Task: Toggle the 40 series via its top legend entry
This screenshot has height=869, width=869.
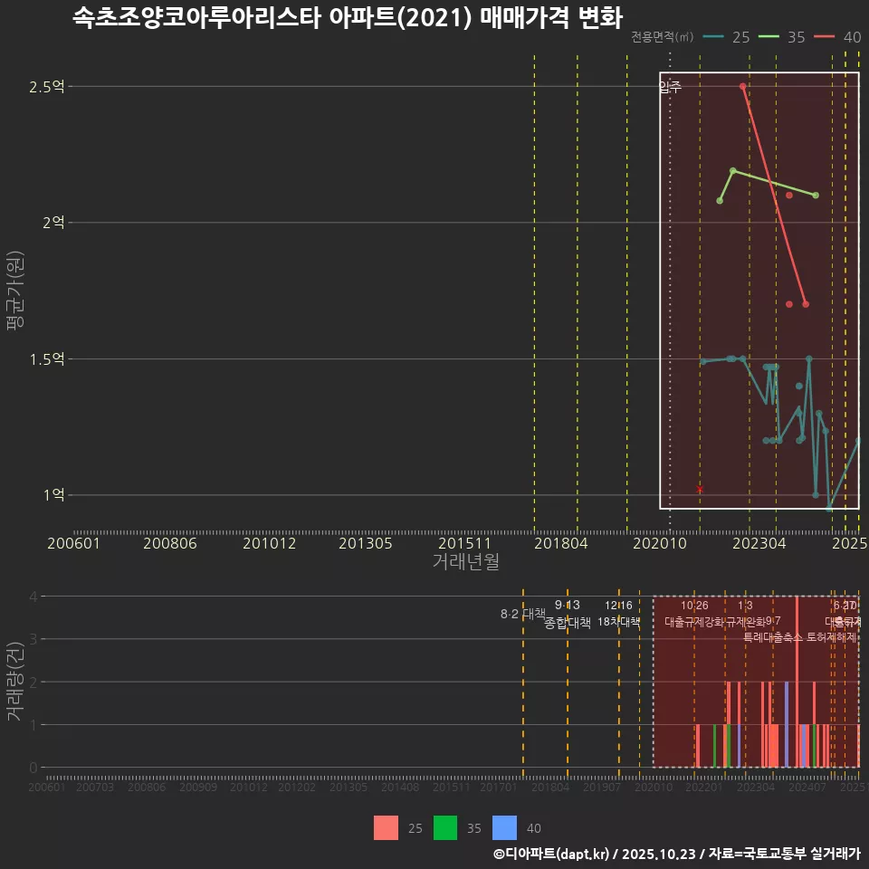Action: tap(853, 37)
